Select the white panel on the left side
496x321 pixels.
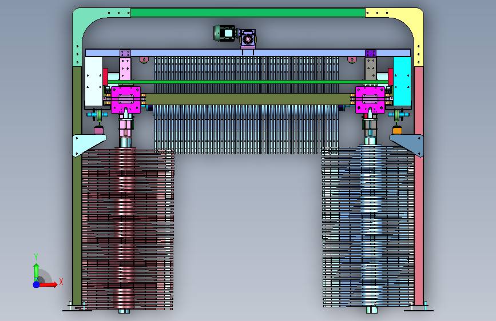point(94,81)
